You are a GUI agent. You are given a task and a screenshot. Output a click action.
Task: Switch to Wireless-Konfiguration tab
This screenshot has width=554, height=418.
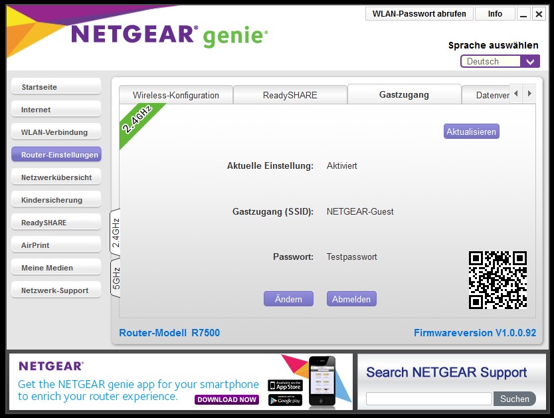point(176,94)
